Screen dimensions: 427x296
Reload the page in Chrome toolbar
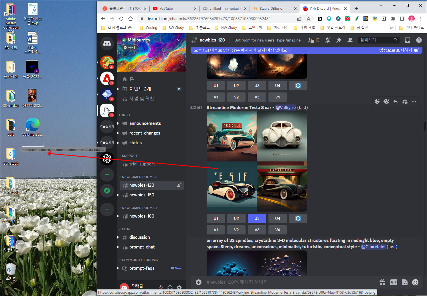coord(121,19)
